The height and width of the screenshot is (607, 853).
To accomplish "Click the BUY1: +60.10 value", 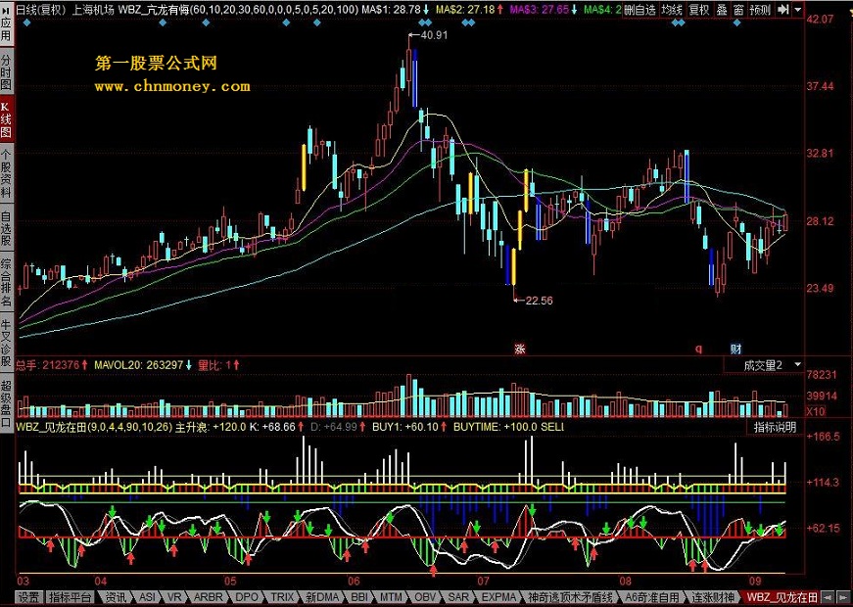I will click(405, 428).
